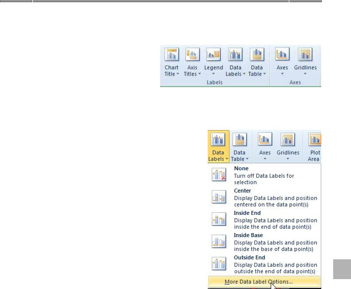351x289 pixels.
Task: Click the Legend icon in the Labels group
Action: (213, 54)
